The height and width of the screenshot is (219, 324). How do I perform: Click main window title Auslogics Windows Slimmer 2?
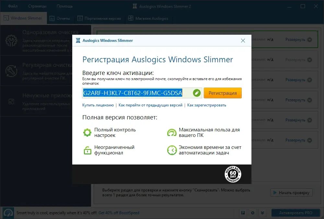(165, 6)
